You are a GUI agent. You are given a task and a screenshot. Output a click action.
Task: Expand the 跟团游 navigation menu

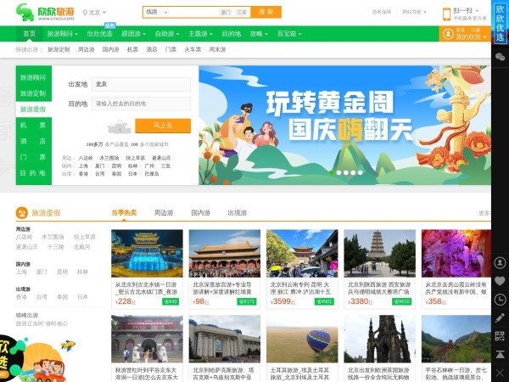pyautogui.click(x=133, y=34)
